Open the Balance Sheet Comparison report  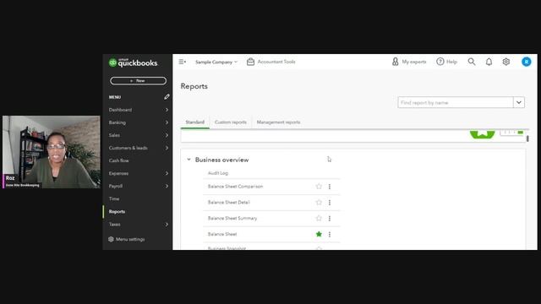coord(235,187)
